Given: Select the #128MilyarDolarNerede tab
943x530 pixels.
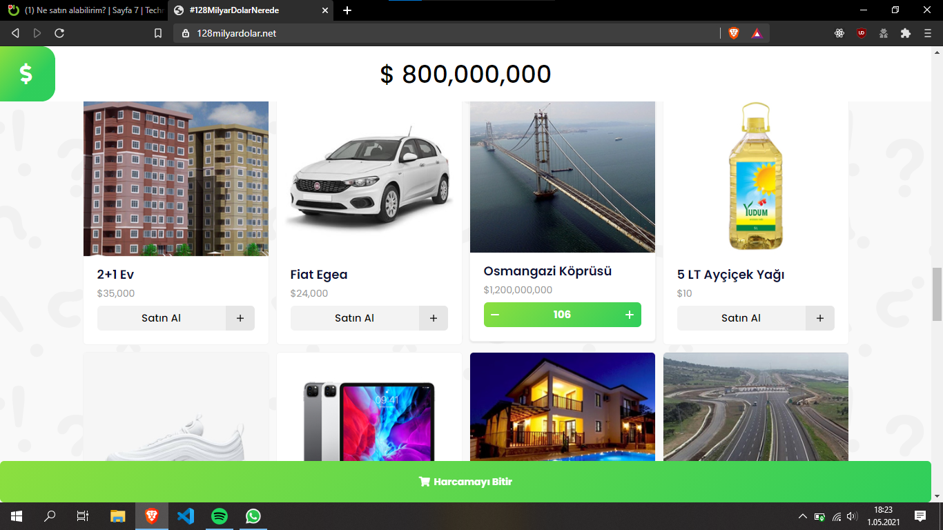Looking at the screenshot, I should 251,10.
